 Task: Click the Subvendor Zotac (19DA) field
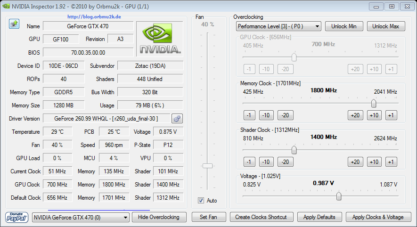coord(150,65)
